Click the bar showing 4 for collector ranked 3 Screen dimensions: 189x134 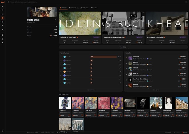pos(91,64)
